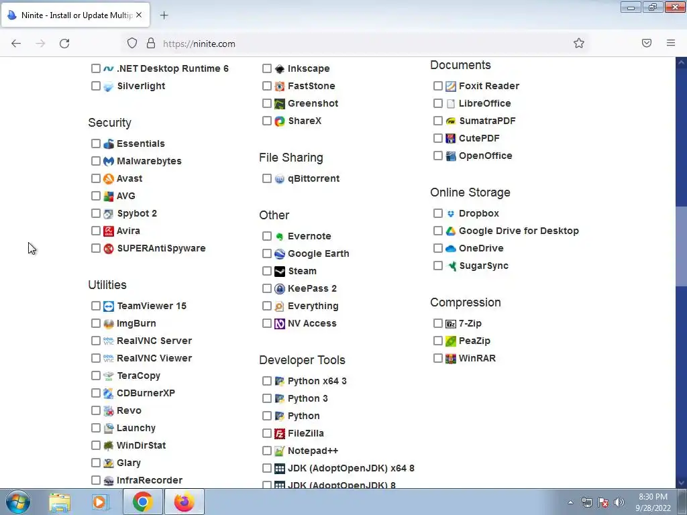Click the Steam icon
Image resolution: width=687 pixels, height=515 pixels.
pos(280,271)
